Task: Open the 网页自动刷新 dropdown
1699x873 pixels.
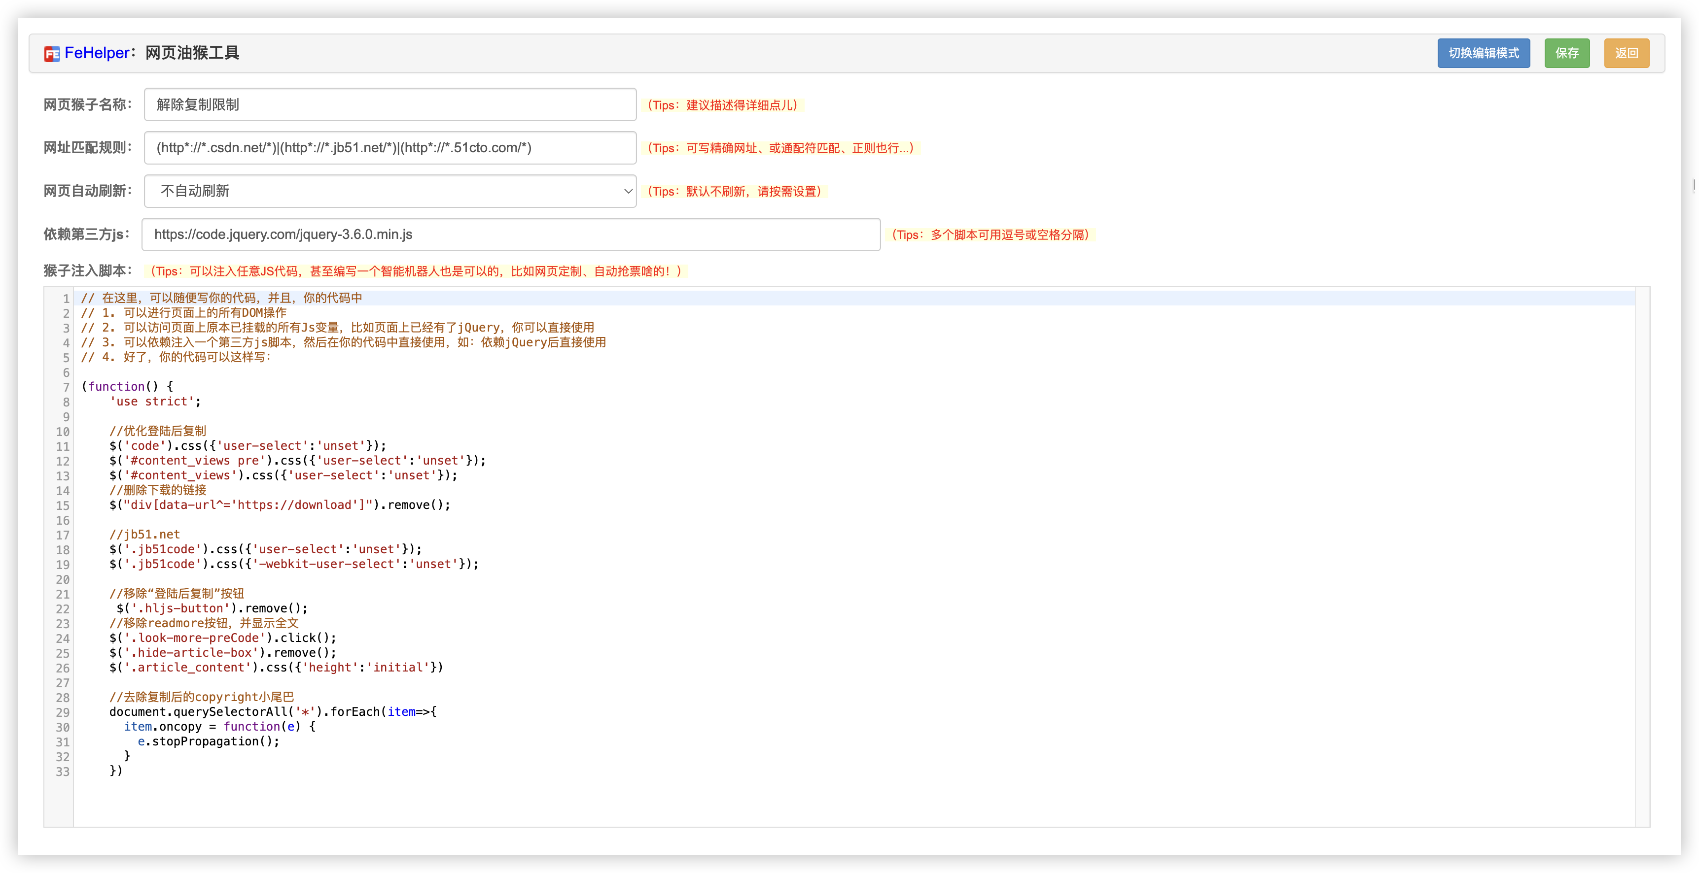Action: [390, 191]
